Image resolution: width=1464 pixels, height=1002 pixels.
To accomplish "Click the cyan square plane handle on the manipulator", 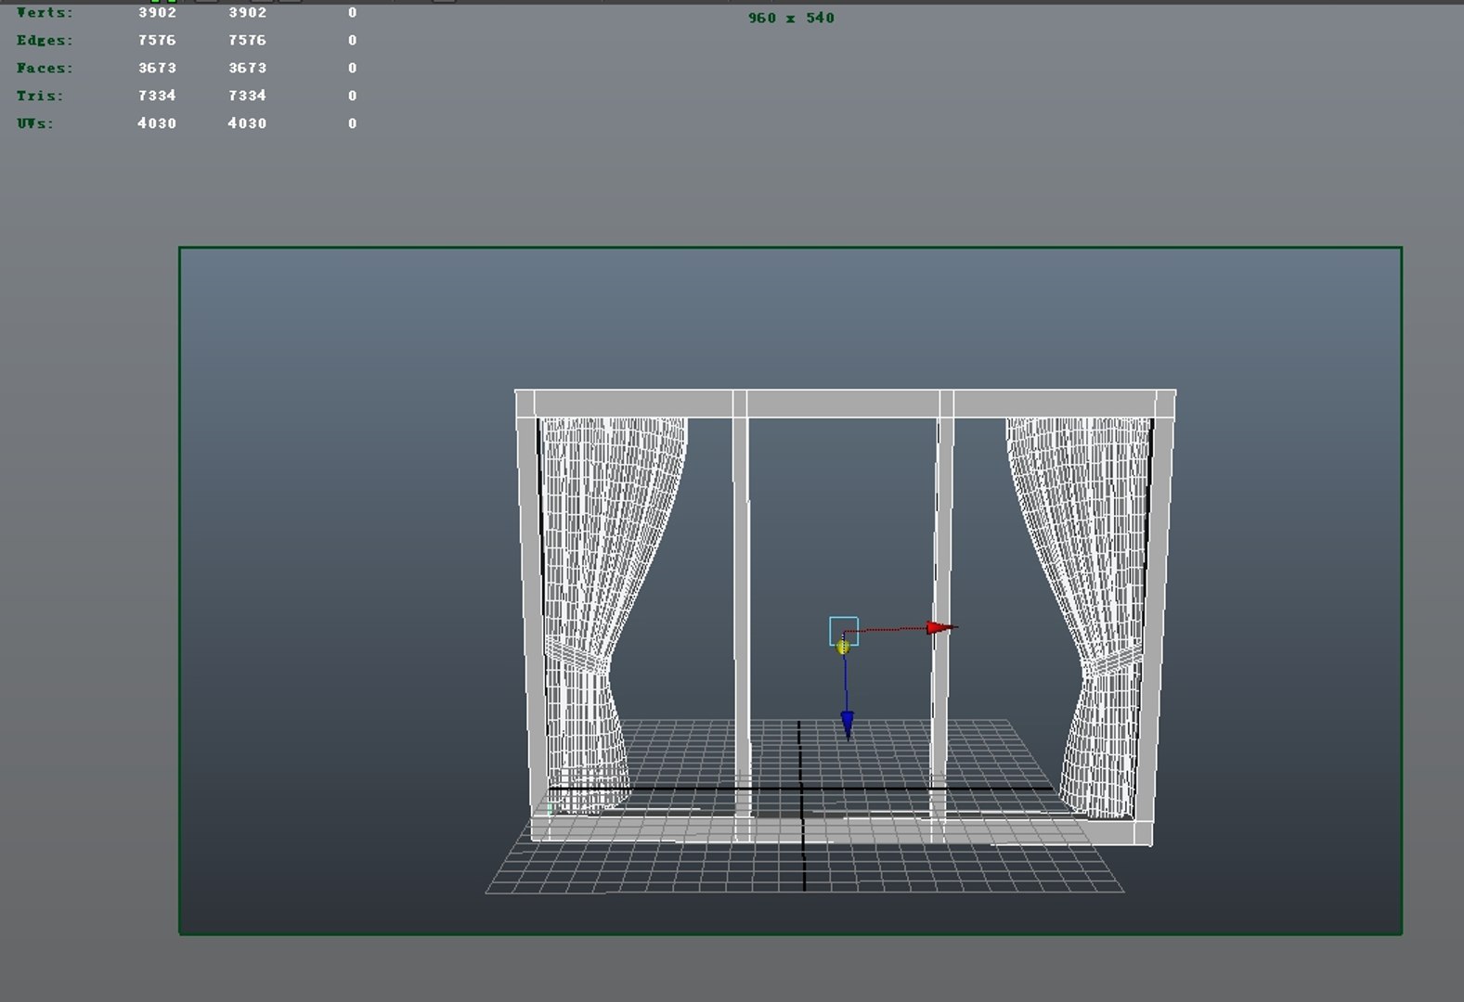I will [x=844, y=631].
